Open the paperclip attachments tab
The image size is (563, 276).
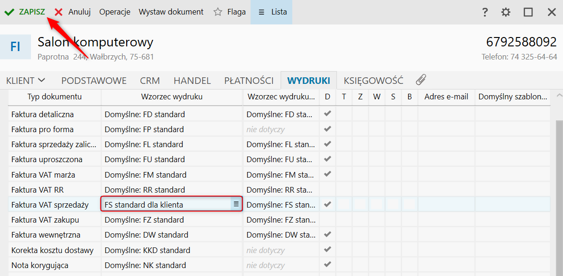point(421,80)
